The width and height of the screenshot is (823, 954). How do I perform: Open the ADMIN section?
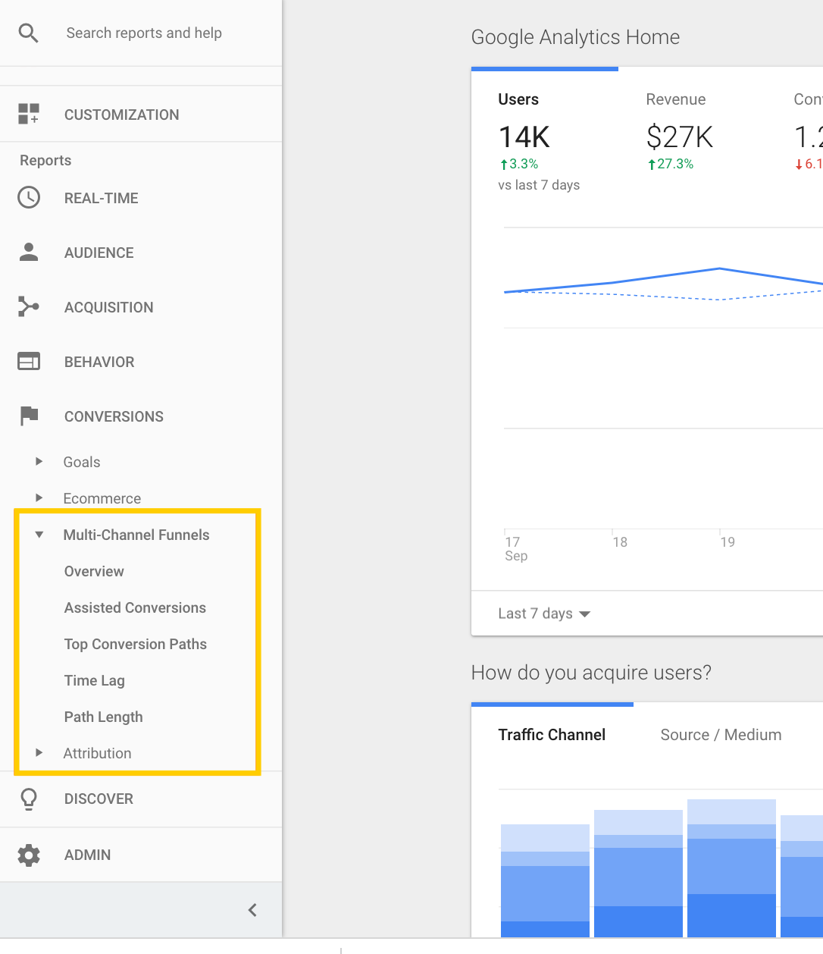pos(87,855)
